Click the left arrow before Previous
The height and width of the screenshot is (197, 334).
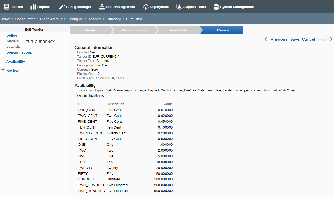point(266,39)
